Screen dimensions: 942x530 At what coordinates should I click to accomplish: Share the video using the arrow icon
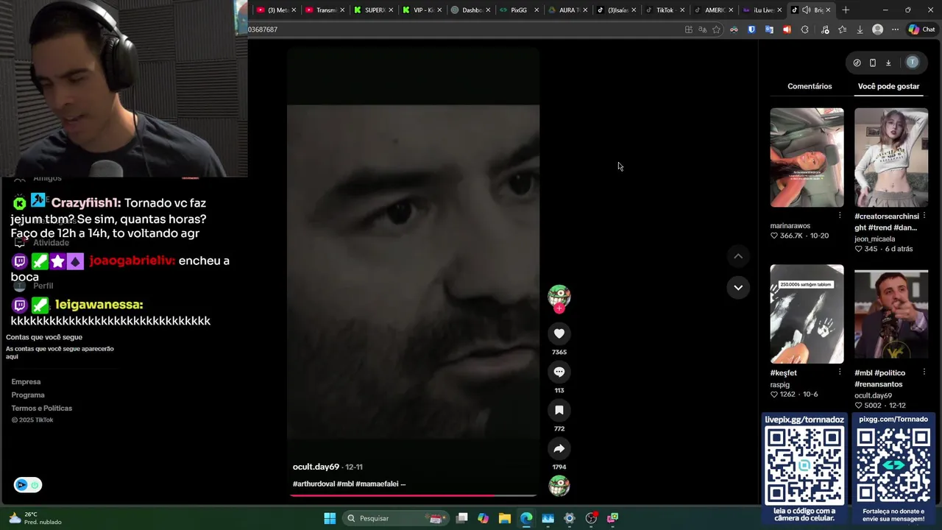559,448
